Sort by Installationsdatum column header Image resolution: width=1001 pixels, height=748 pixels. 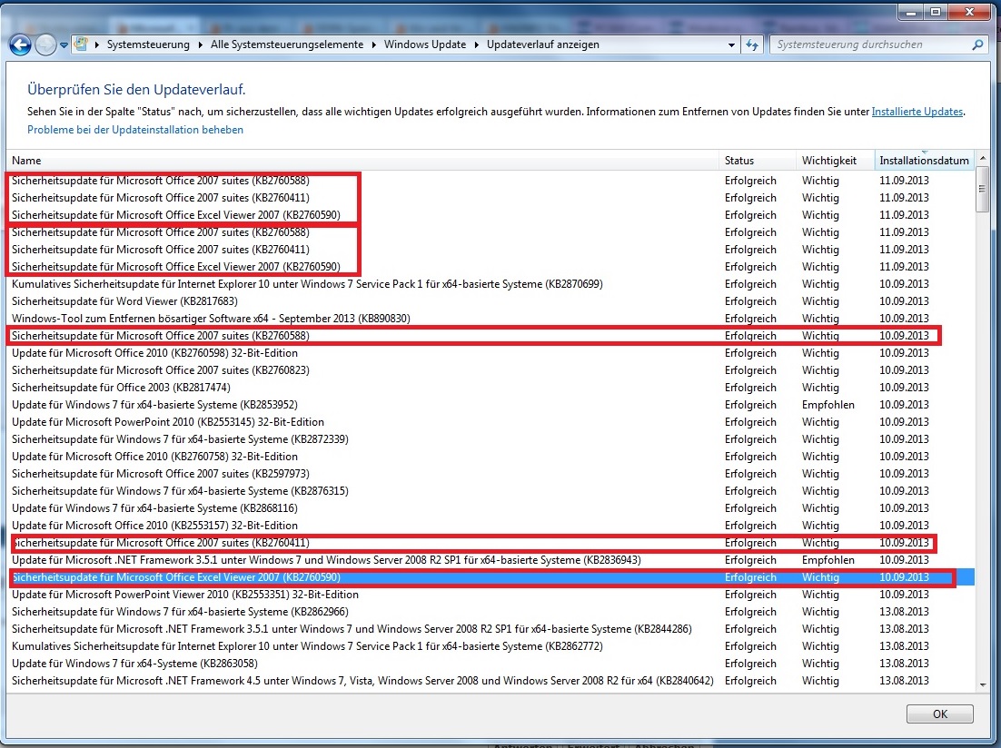925,160
